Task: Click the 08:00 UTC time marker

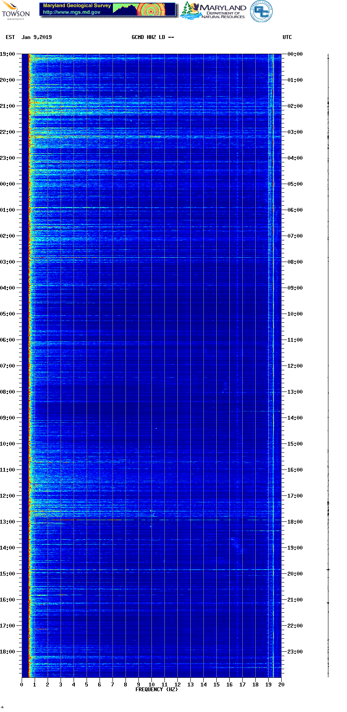Action: click(295, 262)
